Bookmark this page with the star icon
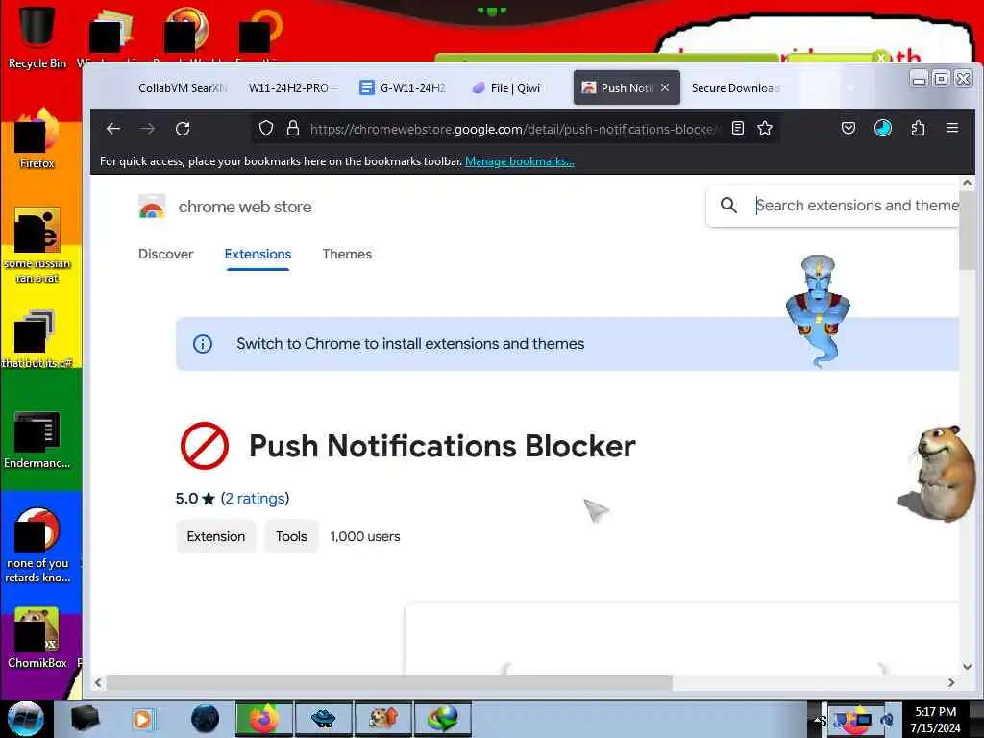This screenshot has height=738, width=984. pos(764,129)
